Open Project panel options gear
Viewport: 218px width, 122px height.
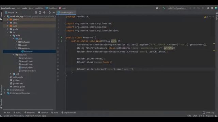point(49,13)
